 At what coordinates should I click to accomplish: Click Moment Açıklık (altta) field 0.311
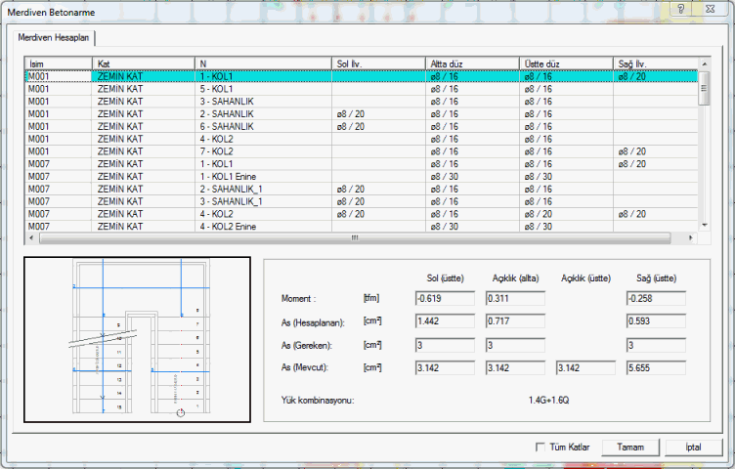coord(515,298)
